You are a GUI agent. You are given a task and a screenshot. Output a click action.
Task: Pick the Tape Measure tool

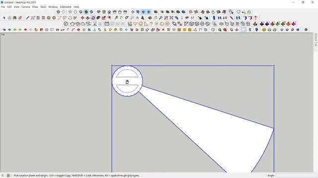pos(116,18)
